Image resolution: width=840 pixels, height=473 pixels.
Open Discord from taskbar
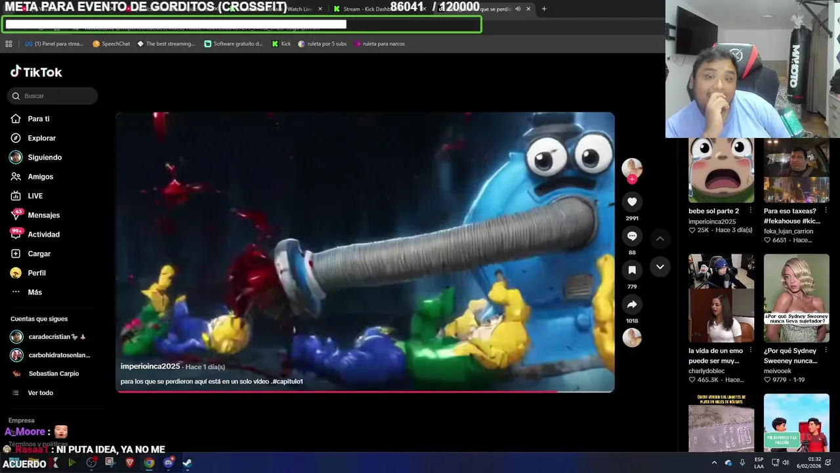[168, 462]
